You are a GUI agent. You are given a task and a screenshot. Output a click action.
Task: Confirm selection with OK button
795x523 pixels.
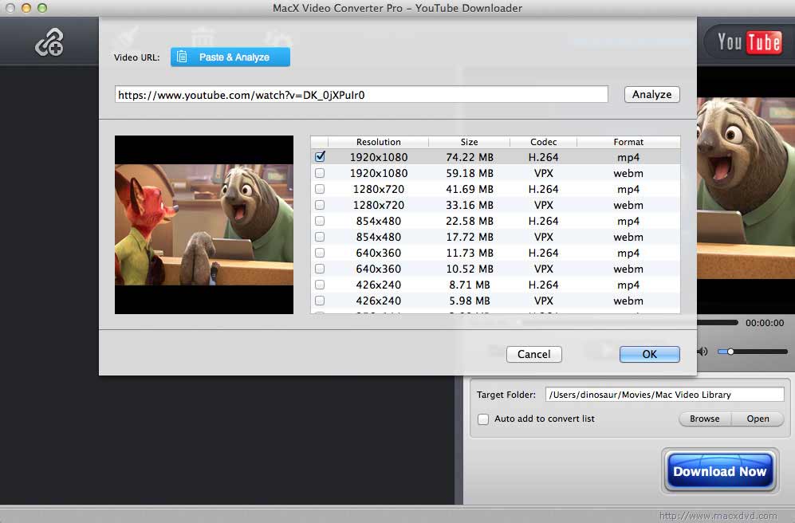pos(650,354)
